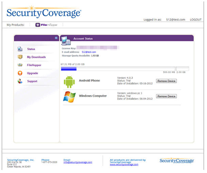Screen dimensions: 207x173
Task: Open FileHopper under My Products
Action: pyautogui.click(x=47, y=25)
